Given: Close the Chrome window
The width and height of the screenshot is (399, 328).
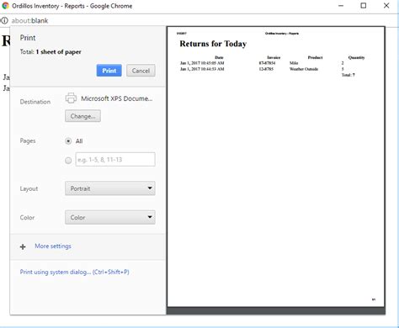Looking at the screenshot, I should (x=386, y=6).
